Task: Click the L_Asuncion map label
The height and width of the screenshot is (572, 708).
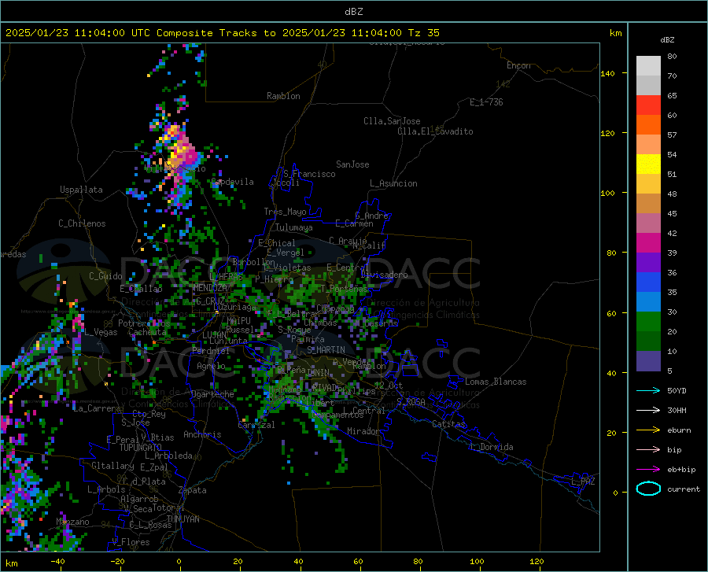Action: tap(393, 183)
